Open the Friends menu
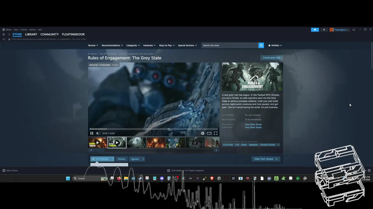Viewport: 373px width, 209px height. 24,30
